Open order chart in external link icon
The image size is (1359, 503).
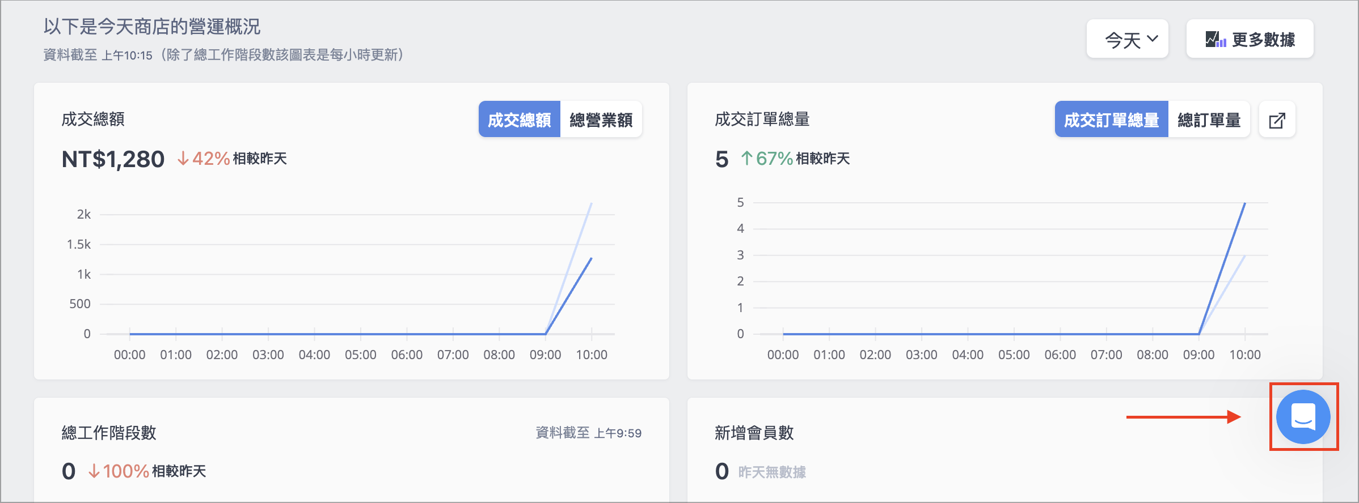(1277, 120)
